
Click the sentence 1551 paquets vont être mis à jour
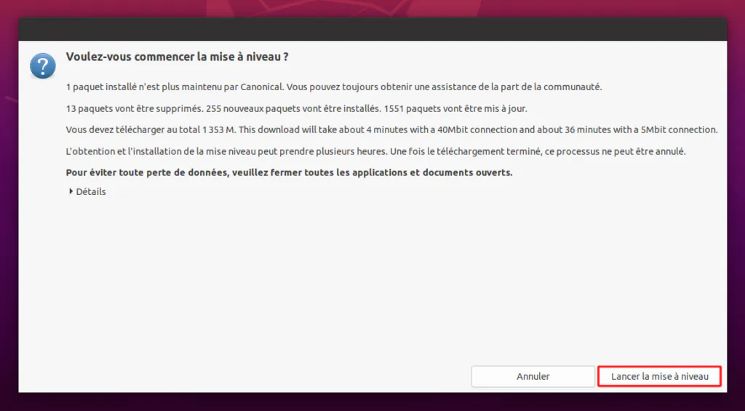pos(455,109)
